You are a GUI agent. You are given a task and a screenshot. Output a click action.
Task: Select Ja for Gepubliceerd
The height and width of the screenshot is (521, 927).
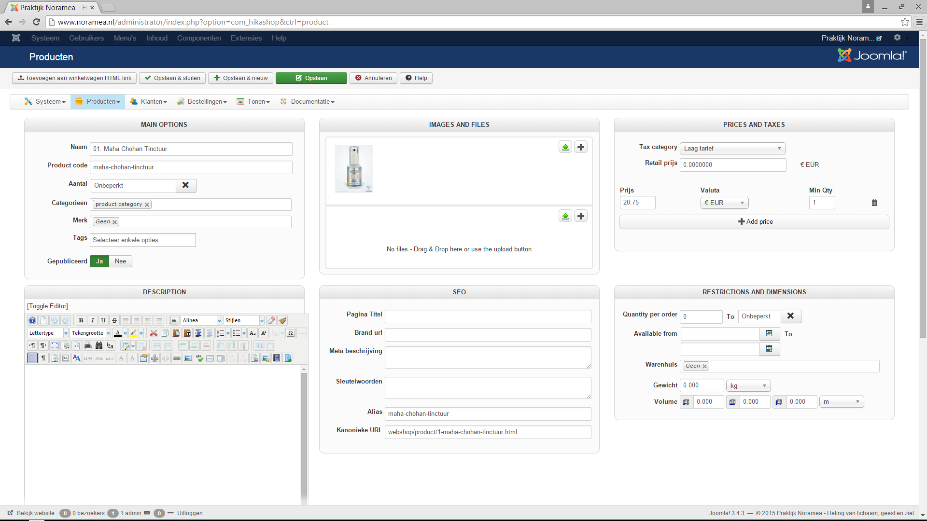(99, 261)
